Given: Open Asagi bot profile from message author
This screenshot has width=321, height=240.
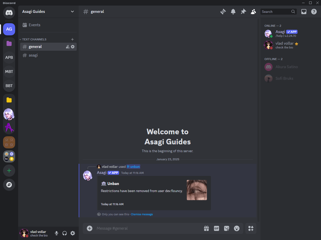Looking at the screenshot, I should (102, 173).
